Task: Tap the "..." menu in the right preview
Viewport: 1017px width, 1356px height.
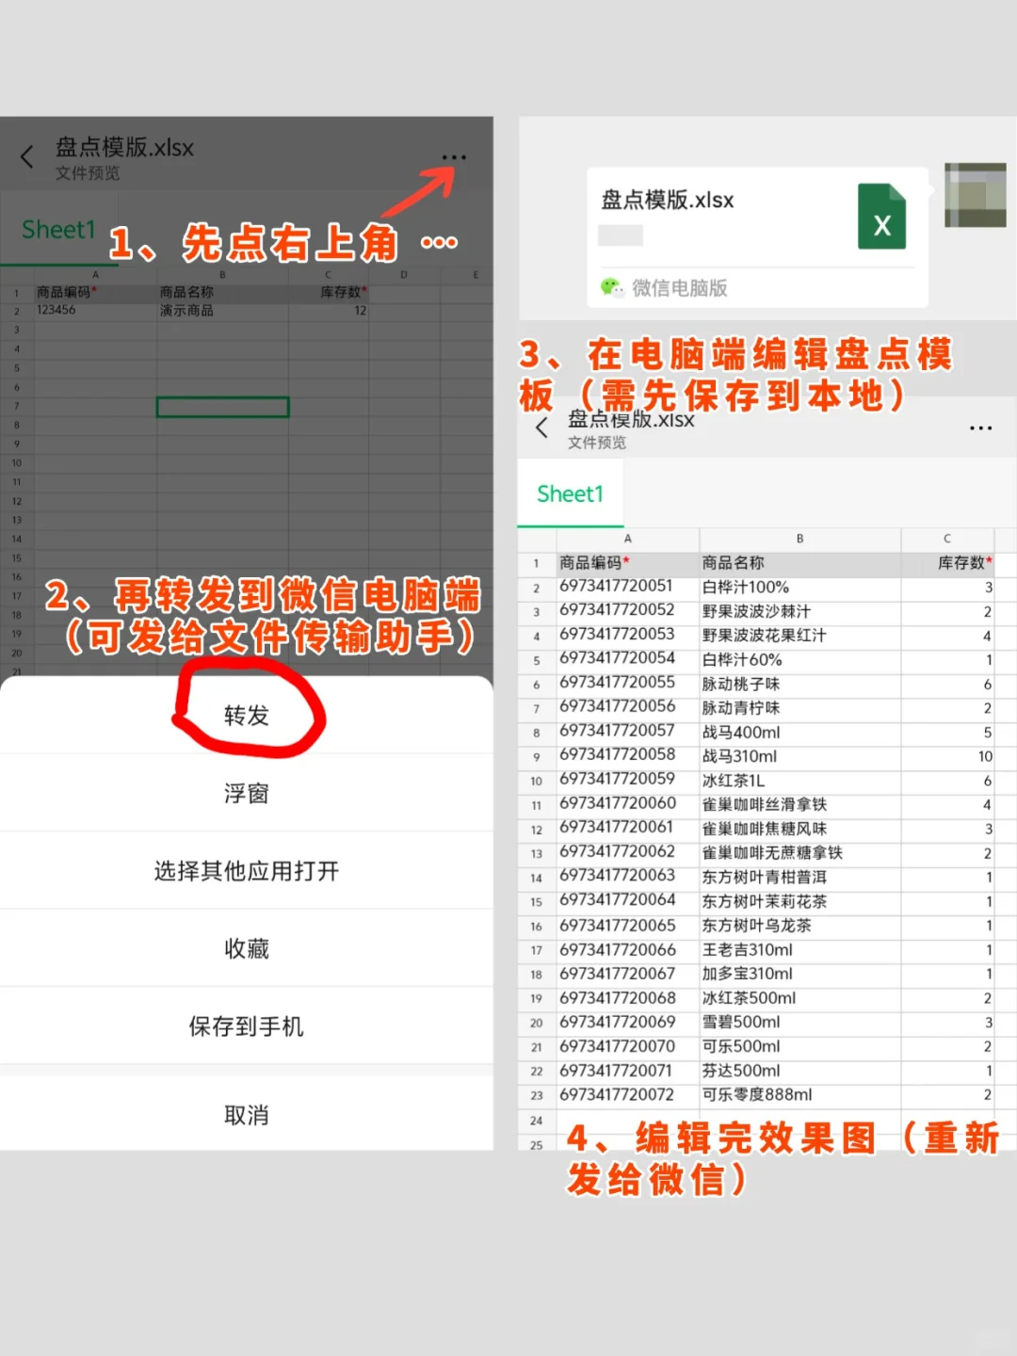Action: tap(979, 428)
